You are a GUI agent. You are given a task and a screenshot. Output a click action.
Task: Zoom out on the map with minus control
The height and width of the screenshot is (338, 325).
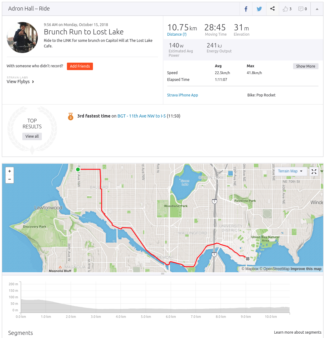(10, 179)
